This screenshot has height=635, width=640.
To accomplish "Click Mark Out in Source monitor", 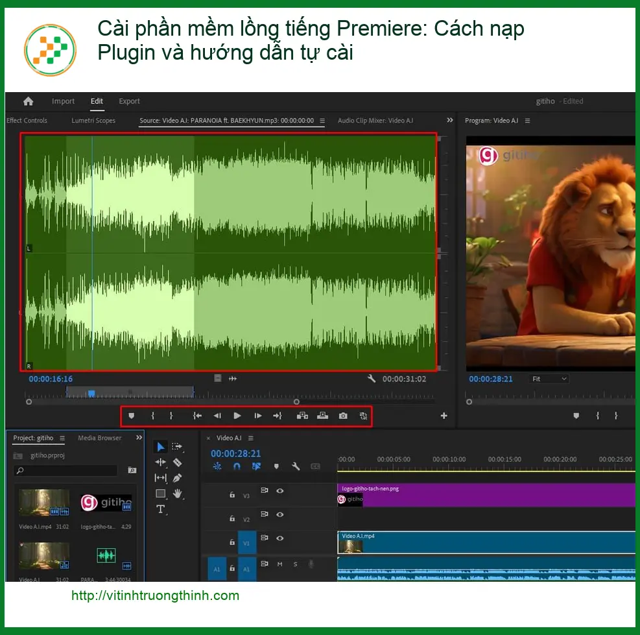I will [171, 416].
